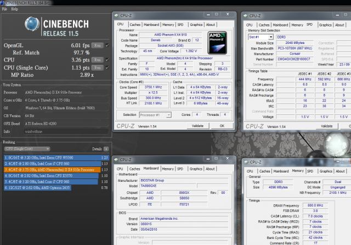Click the BIOS Date 05/04/2010
Image resolution: width=351 pixels, height=245 pixels.
coord(184,229)
